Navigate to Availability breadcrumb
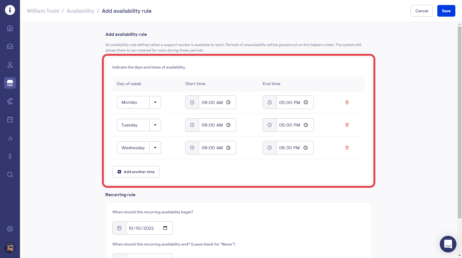462x258 pixels. click(80, 11)
